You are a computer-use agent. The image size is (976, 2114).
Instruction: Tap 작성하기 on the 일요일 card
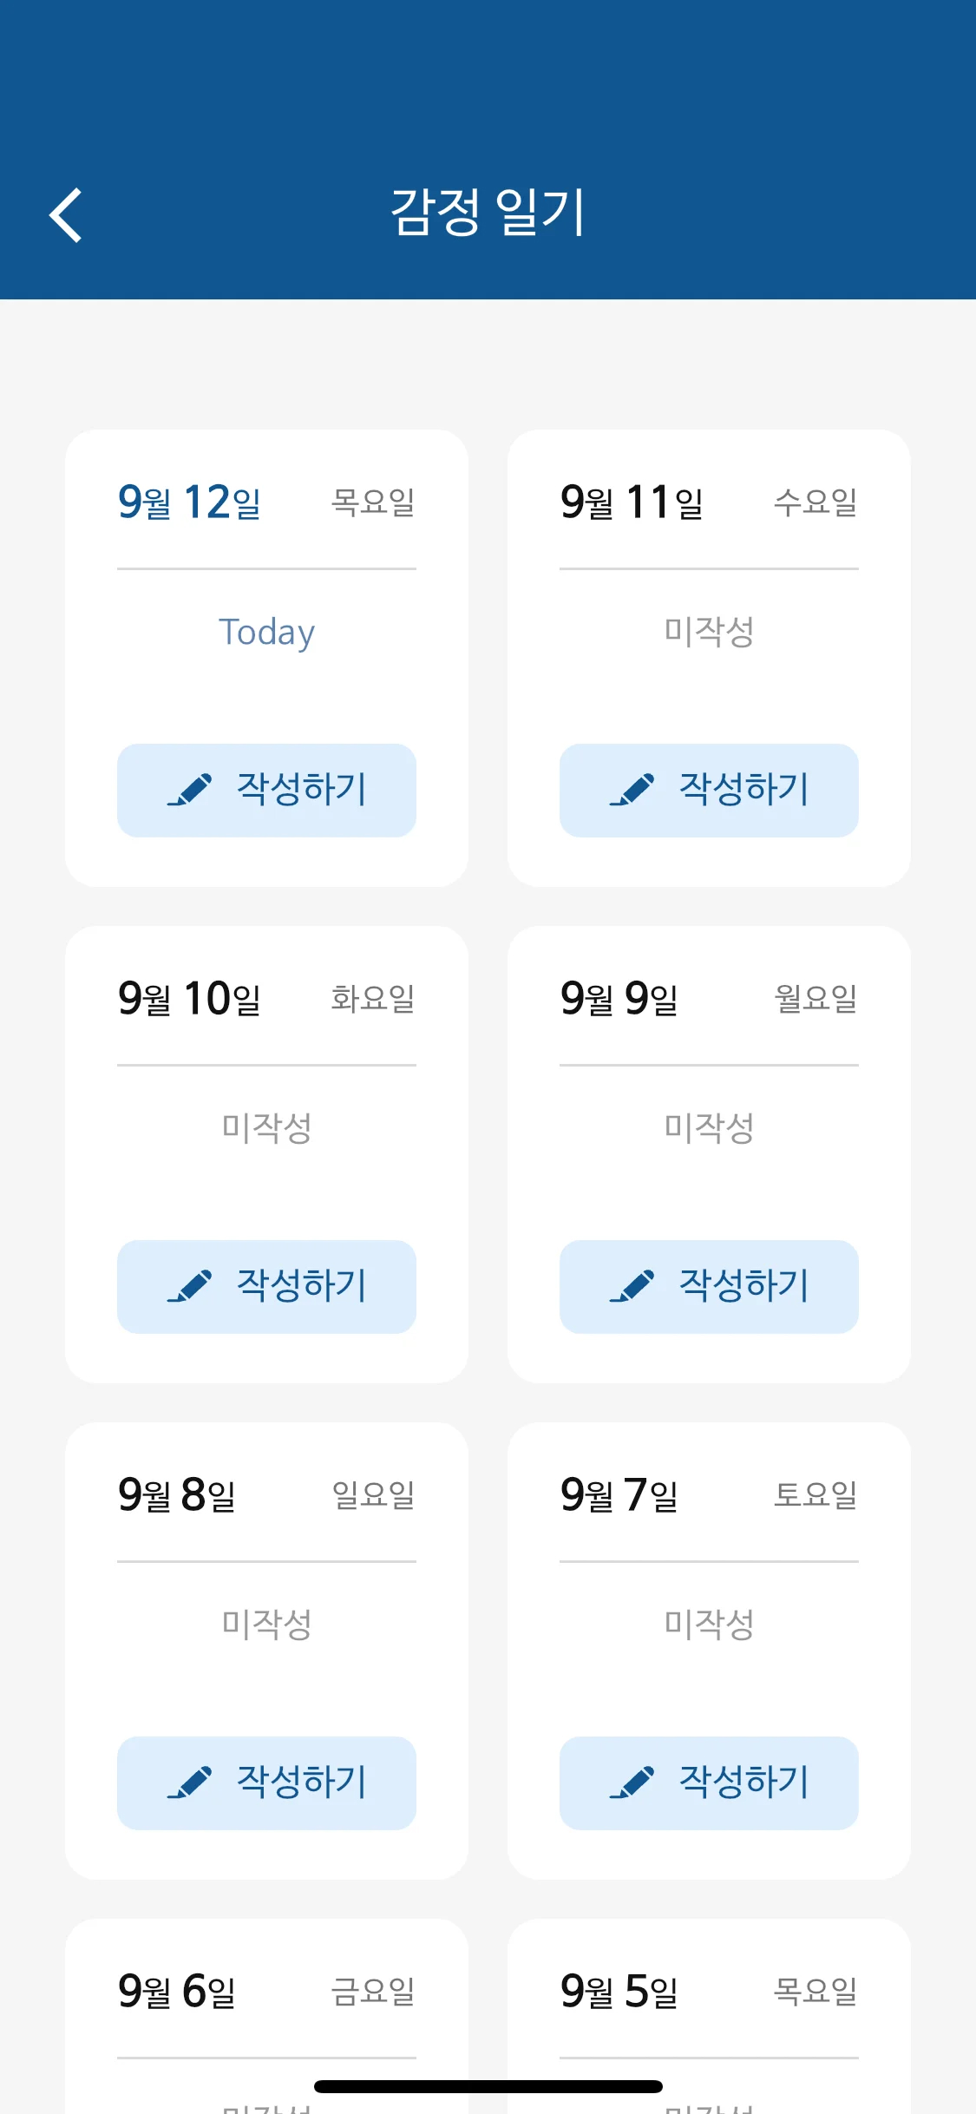(266, 1782)
